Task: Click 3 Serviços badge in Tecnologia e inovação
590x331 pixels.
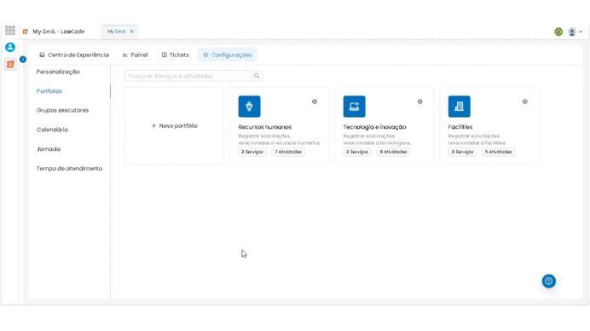Action: (357, 152)
